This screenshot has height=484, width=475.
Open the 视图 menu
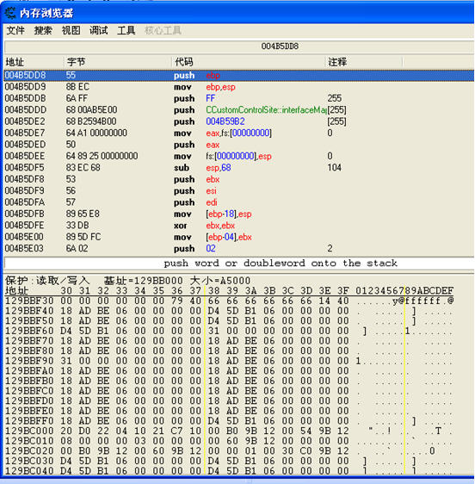click(x=71, y=30)
